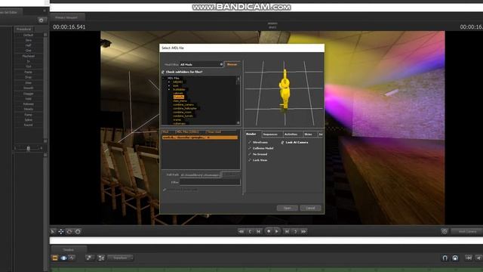Toggle the first magnet snap icon
This screenshot has width=483, height=272.
click(x=445, y=258)
